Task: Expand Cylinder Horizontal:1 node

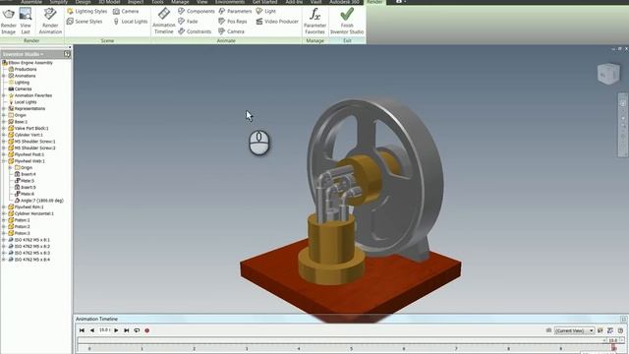Action: coord(4,213)
